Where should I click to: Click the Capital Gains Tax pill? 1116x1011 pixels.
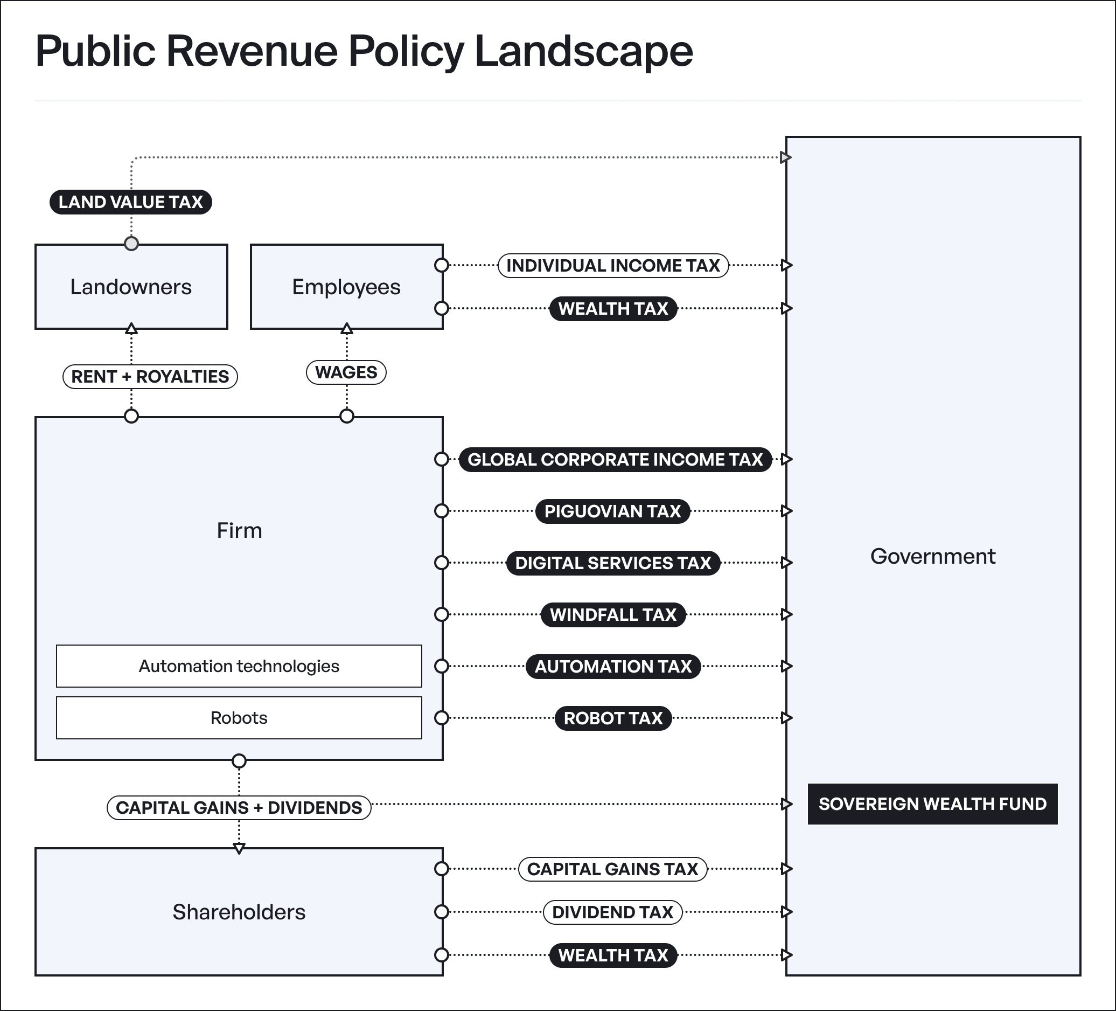[612, 869]
